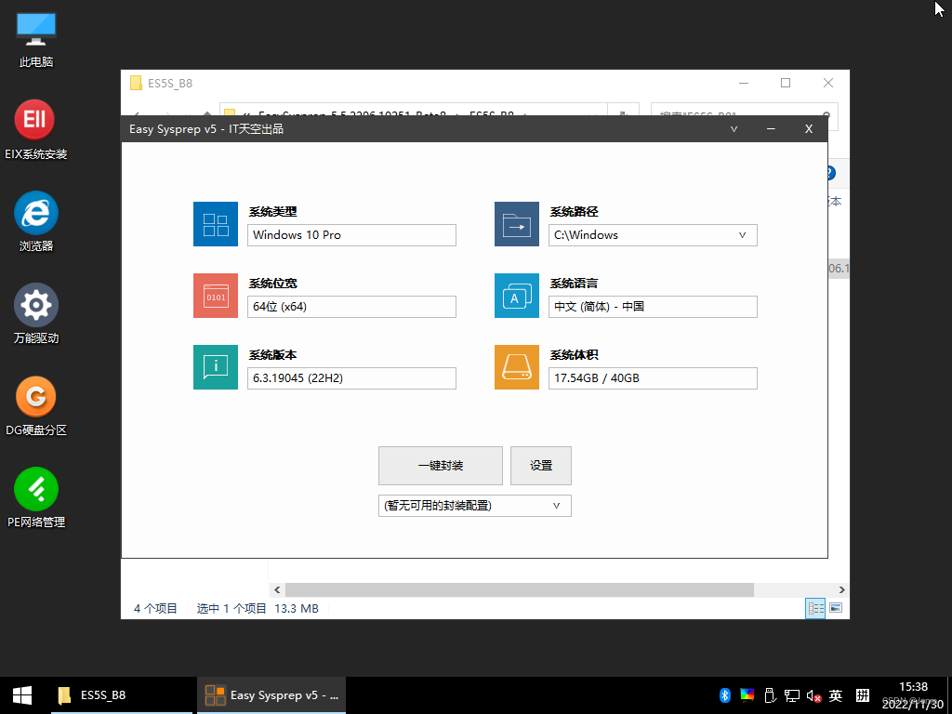The image size is (952, 714).
Task: Click the 中文 (简体) - 中国 field
Action: (x=653, y=307)
